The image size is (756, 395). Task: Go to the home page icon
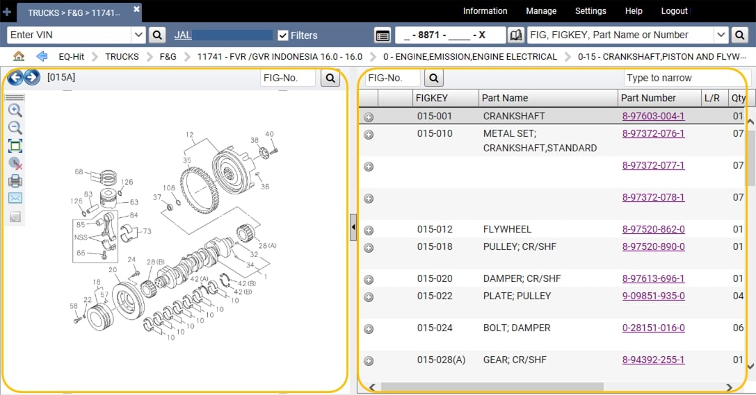[19, 56]
